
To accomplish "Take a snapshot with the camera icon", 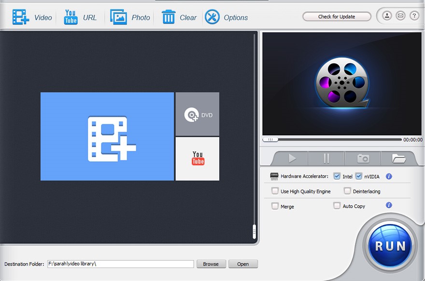I will 363,158.
